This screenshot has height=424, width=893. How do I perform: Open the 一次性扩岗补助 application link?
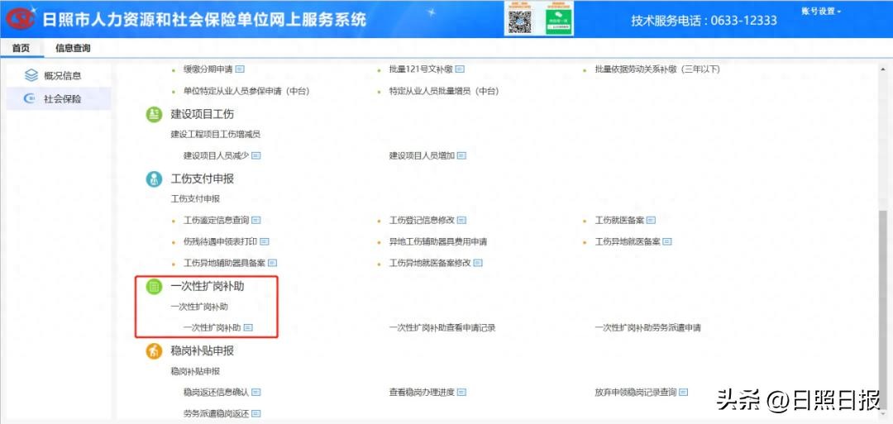click(x=213, y=327)
